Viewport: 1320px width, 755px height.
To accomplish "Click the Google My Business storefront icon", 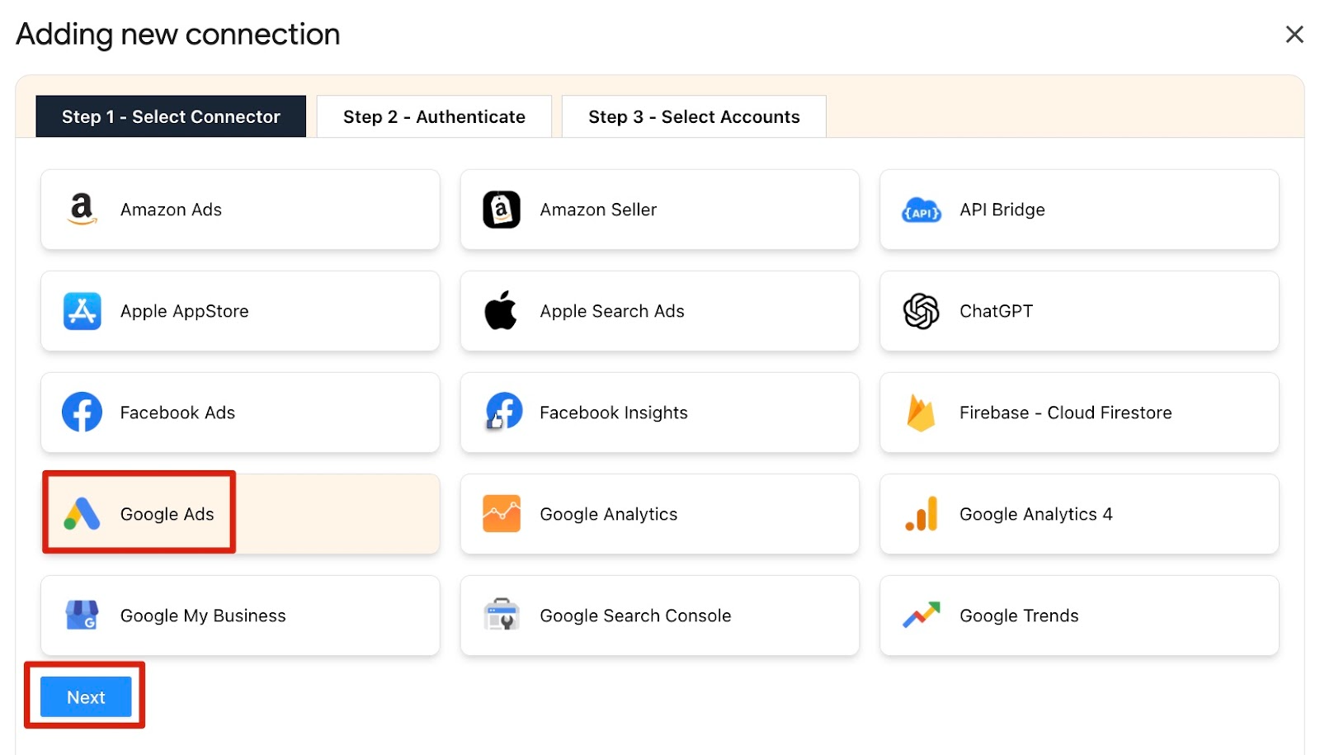I will 82,616.
